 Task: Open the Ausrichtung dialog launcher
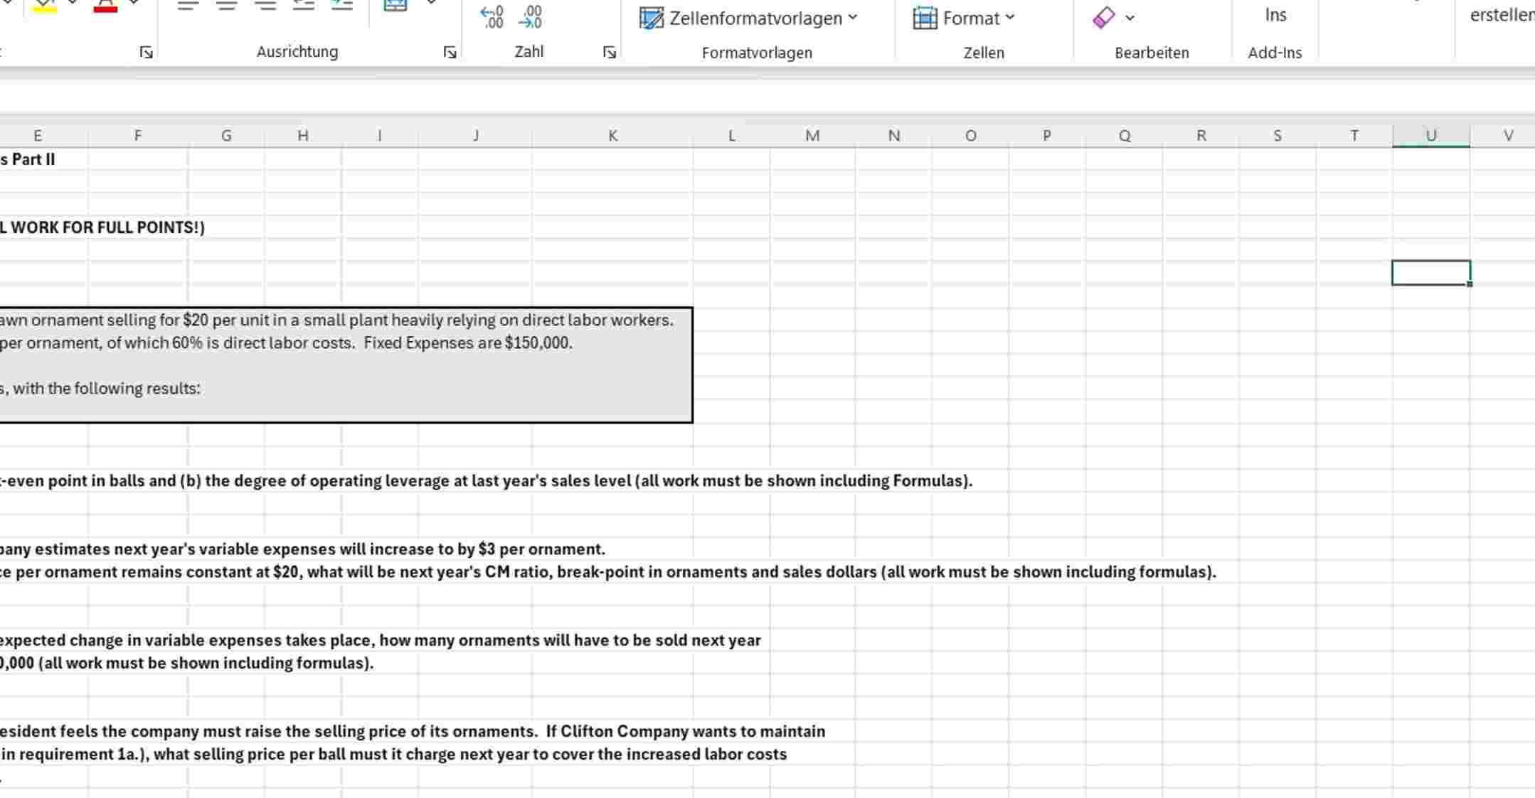450,51
